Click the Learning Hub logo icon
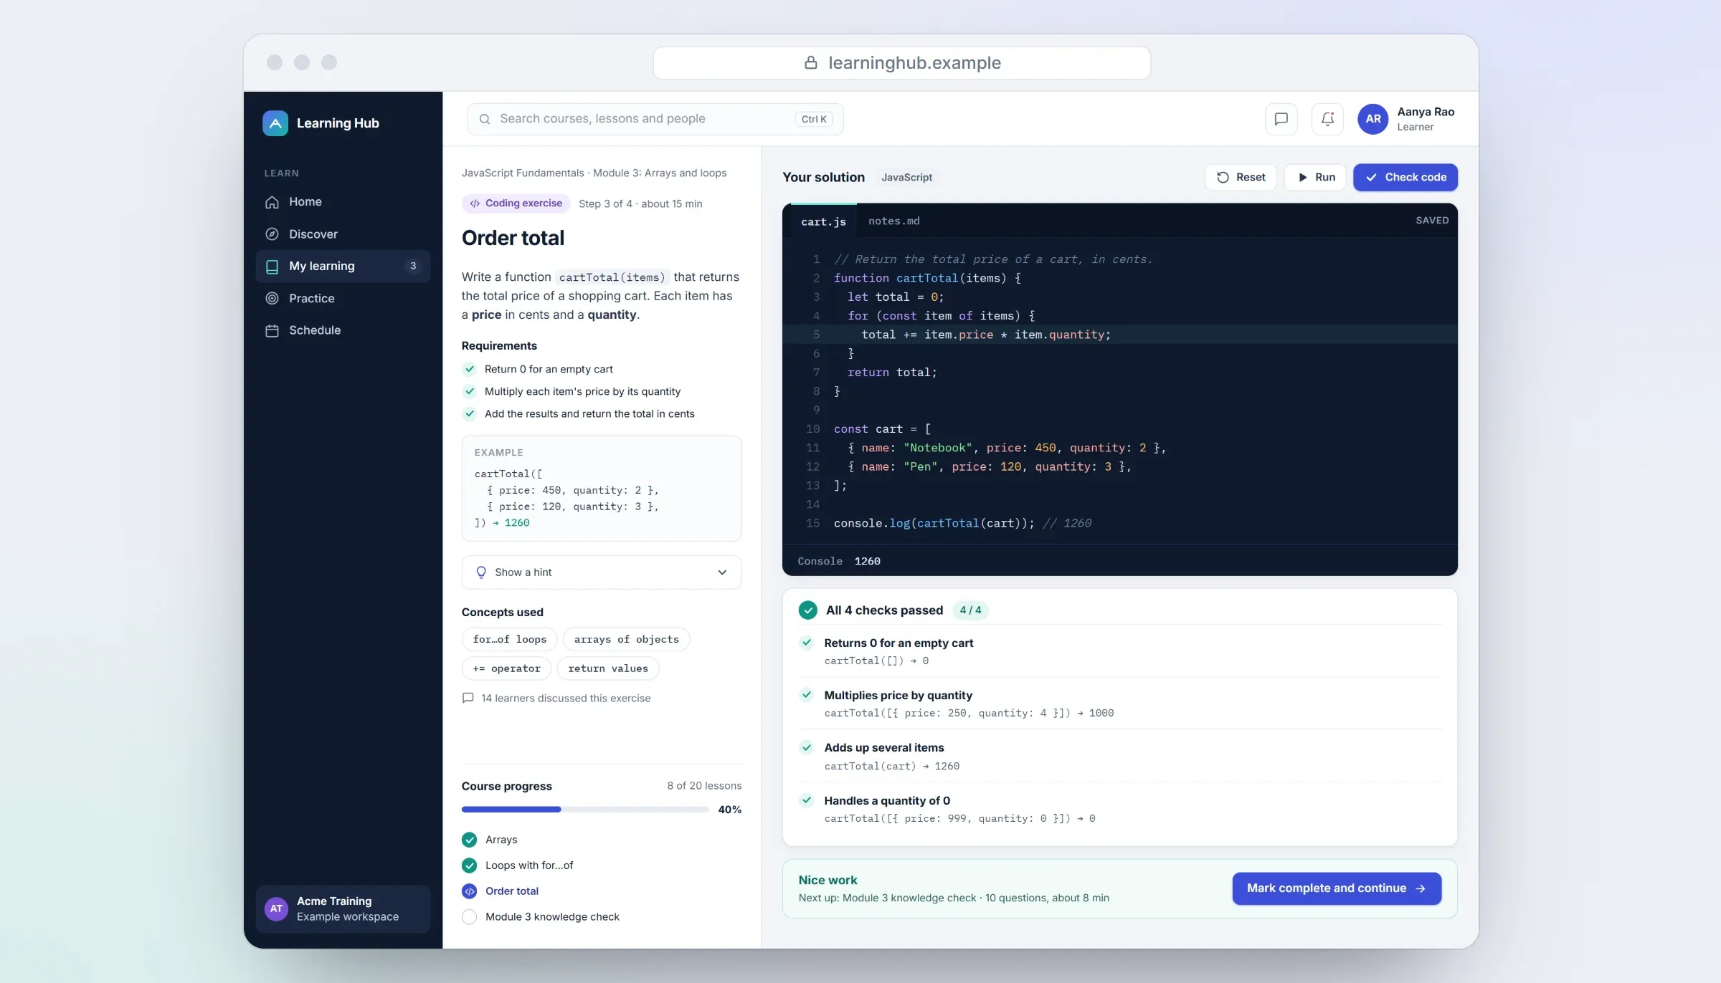1721x983 pixels. coord(275,123)
